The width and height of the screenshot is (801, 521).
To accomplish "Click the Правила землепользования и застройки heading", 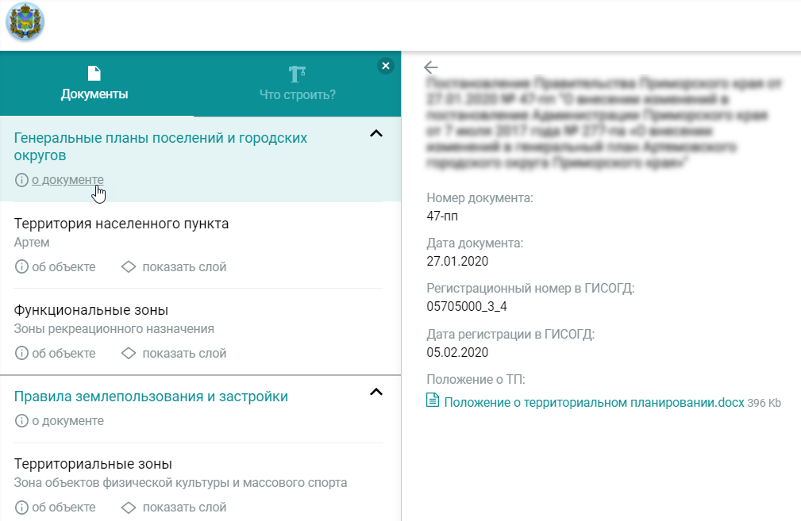I will click(x=151, y=396).
